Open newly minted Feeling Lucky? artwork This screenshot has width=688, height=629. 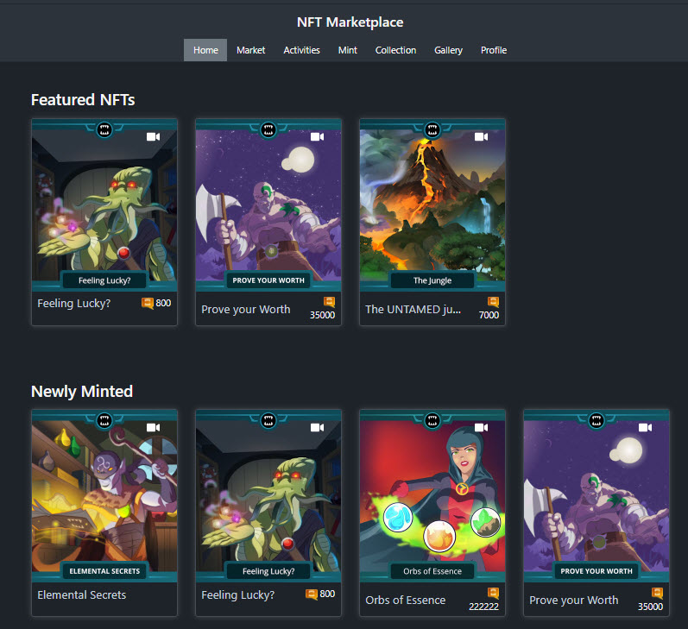tap(268, 495)
